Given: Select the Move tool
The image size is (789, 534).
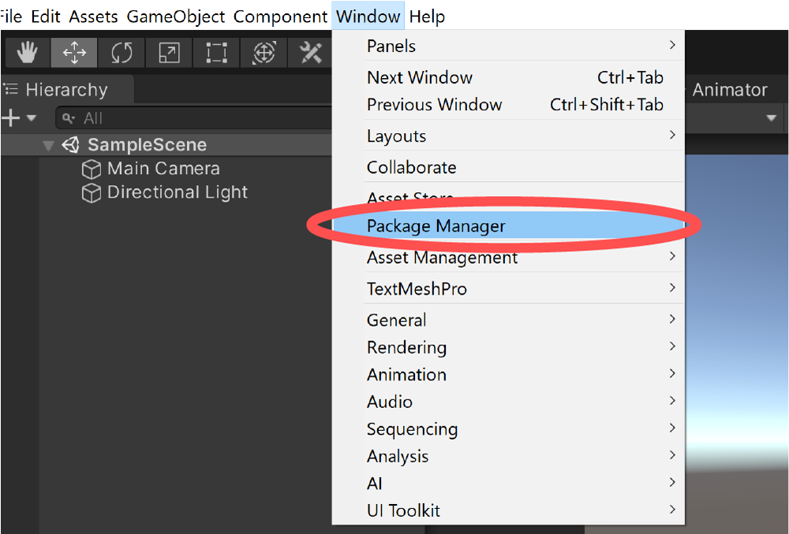Looking at the screenshot, I should [x=74, y=53].
